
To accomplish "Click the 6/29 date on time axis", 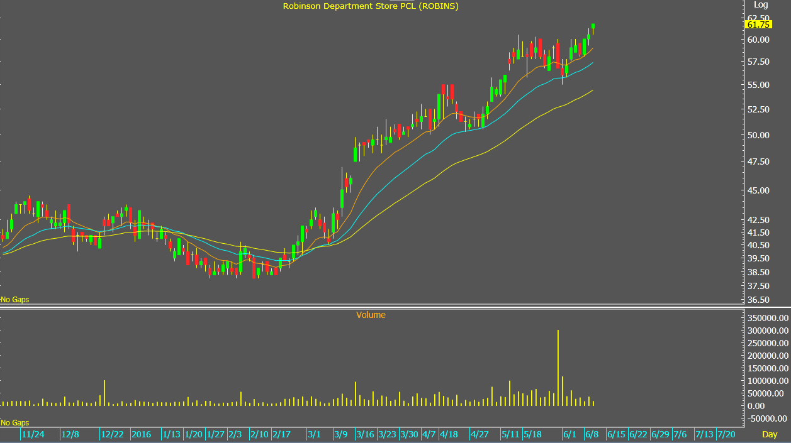I will pyautogui.click(x=660, y=434).
